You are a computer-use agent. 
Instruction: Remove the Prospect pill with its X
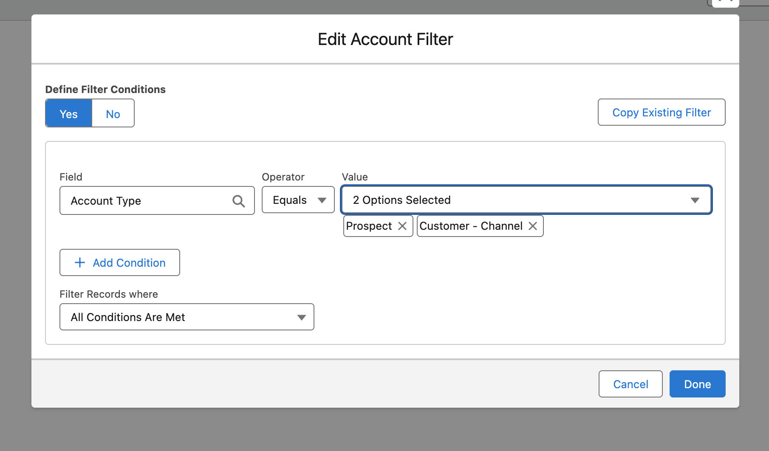point(402,226)
